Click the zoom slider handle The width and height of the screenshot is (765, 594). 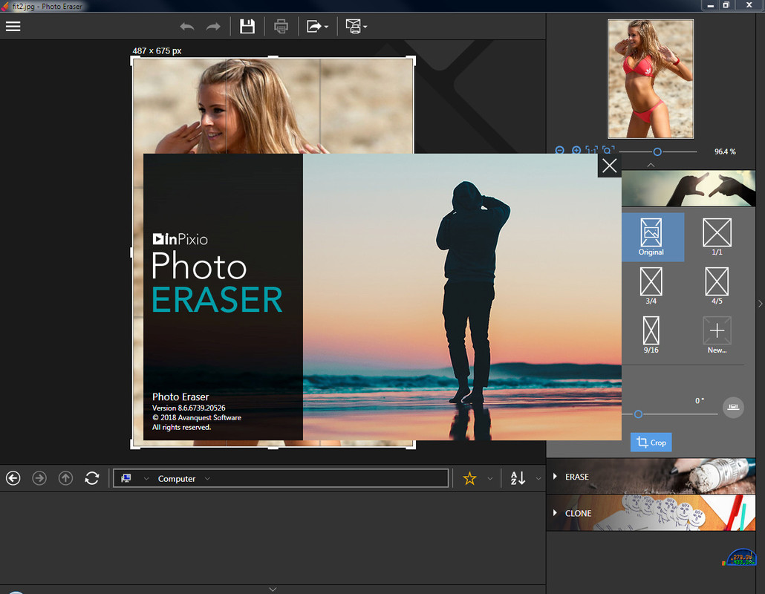click(x=657, y=151)
